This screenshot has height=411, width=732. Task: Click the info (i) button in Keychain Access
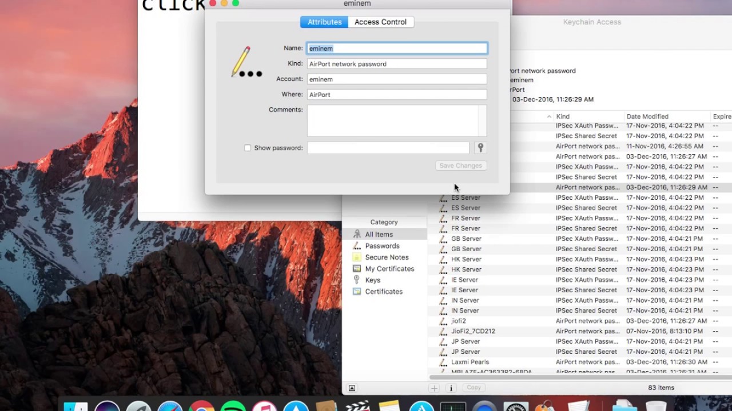point(451,388)
